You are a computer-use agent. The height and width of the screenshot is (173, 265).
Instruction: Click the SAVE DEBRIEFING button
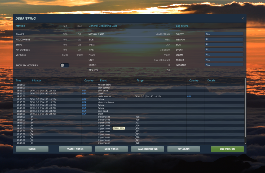148,149
